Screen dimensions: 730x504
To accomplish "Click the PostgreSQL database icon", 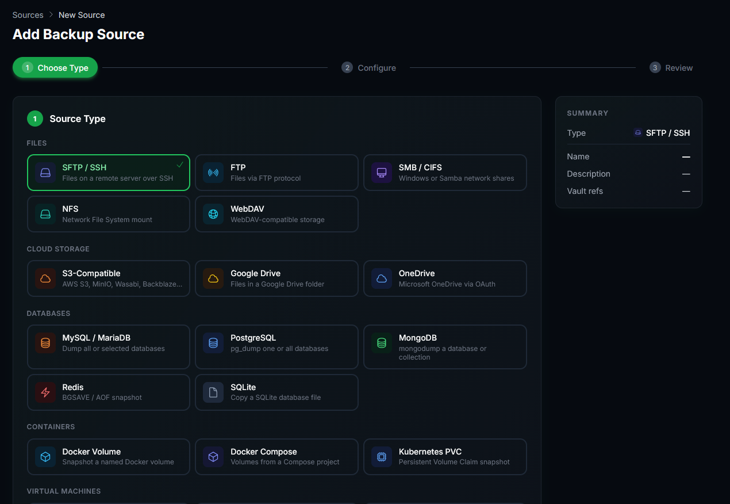I will pyautogui.click(x=213, y=343).
